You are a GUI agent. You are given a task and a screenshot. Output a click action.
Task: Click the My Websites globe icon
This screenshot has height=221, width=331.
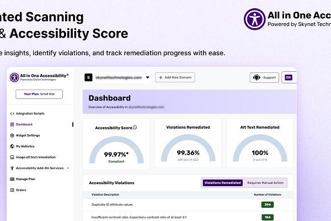(x=12, y=146)
